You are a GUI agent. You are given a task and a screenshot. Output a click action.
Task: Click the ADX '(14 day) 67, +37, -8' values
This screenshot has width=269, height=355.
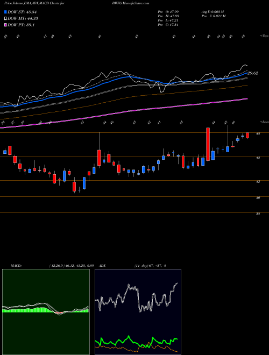pyautogui.click(x=150, y=266)
